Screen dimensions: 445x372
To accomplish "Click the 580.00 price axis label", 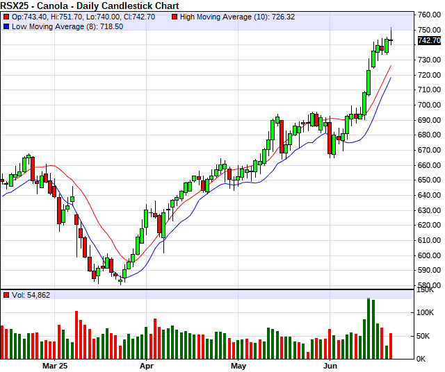I will click(x=430, y=285).
